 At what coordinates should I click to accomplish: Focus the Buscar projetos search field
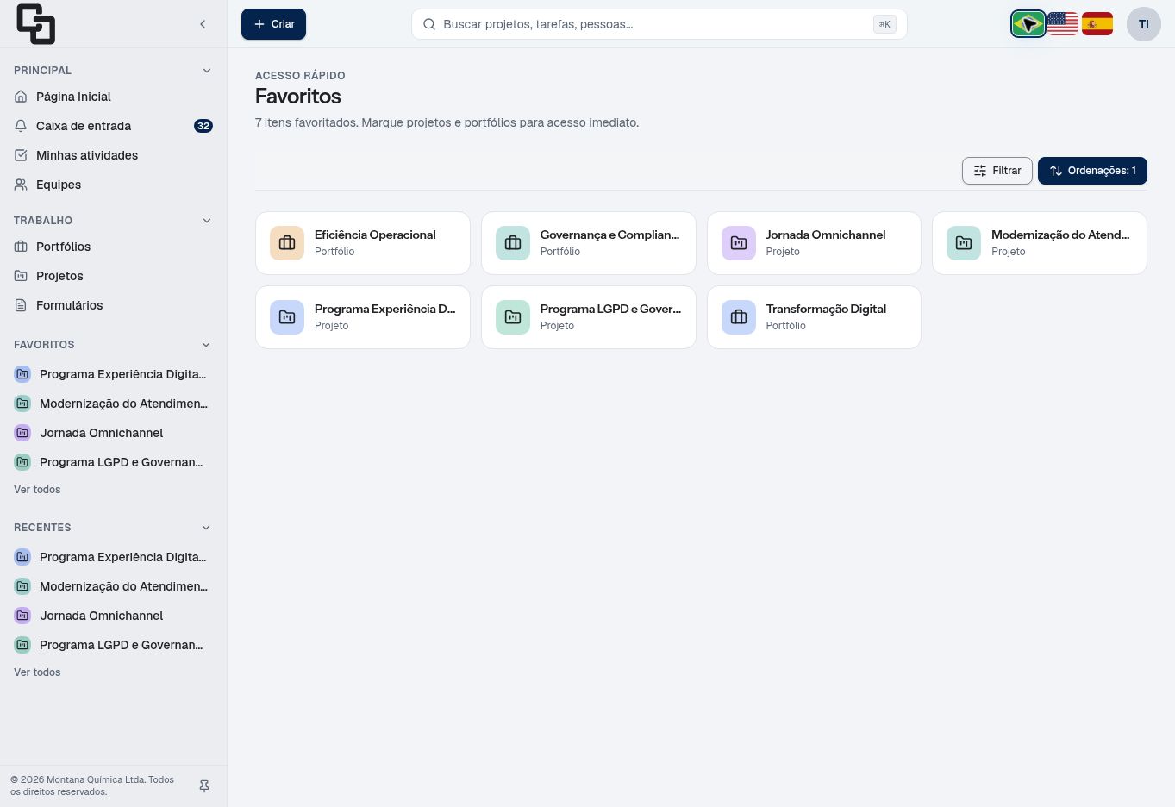[x=659, y=24]
